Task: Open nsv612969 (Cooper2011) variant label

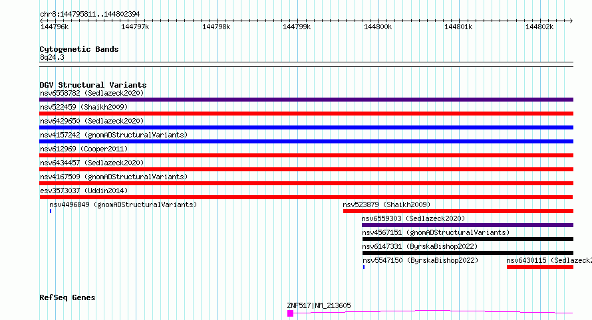Action: coord(84,149)
